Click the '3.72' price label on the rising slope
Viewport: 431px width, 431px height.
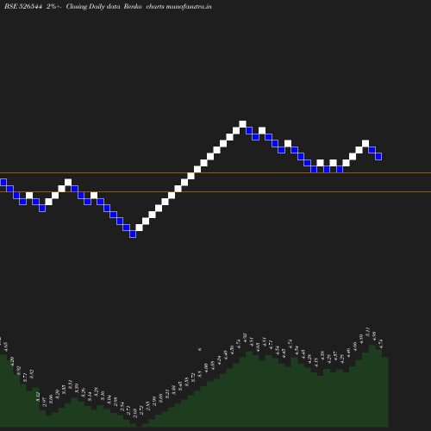coord(193,378)
